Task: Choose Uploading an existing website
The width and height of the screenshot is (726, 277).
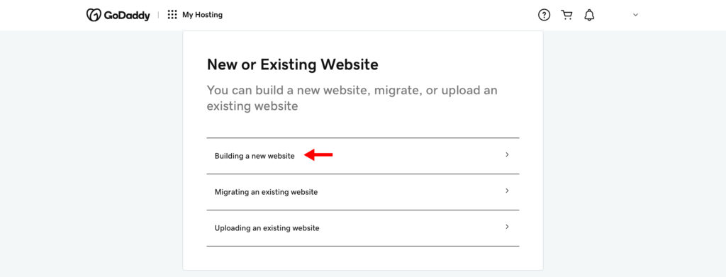Action: (x=362, y=228)
